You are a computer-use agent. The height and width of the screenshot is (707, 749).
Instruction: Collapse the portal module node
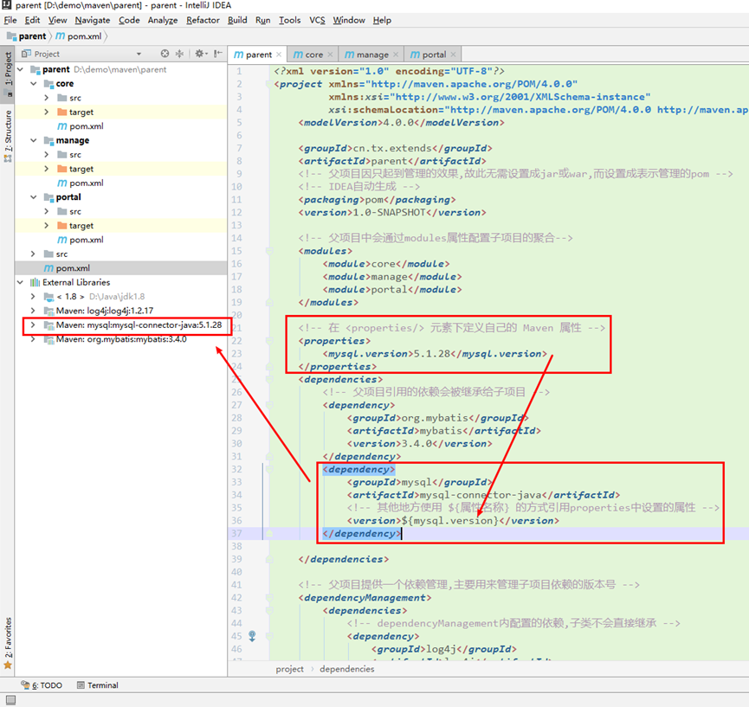34,197
